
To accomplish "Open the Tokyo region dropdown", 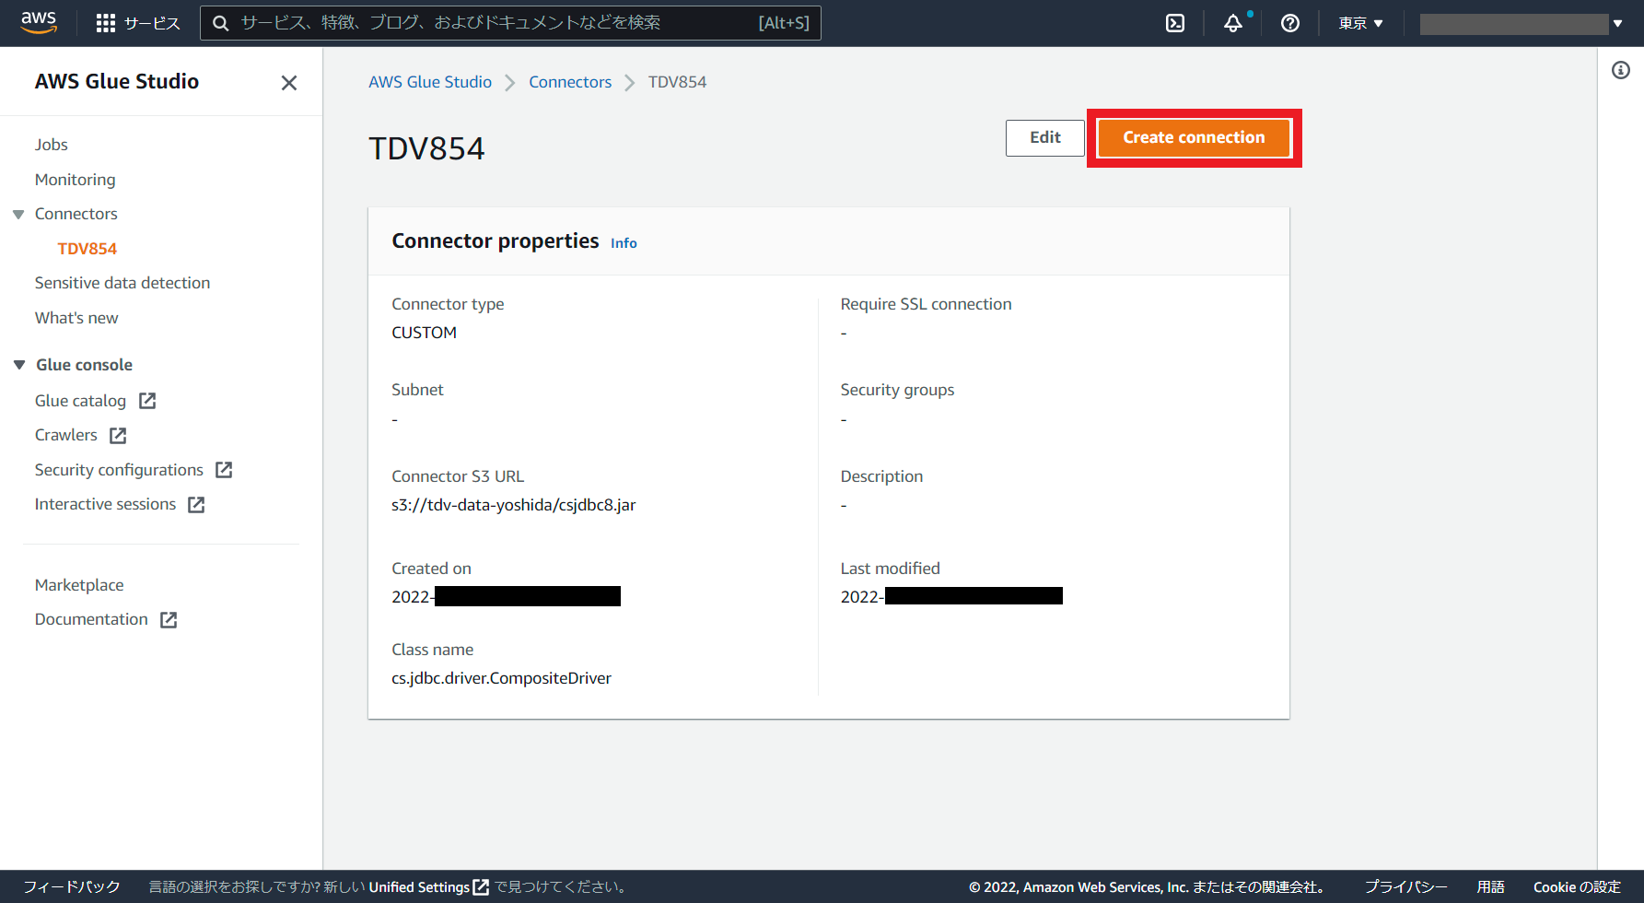I will tap(1360, 23).
